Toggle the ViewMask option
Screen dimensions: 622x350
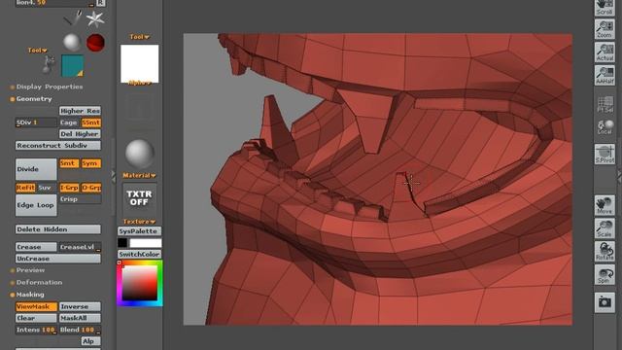[36, 307]
